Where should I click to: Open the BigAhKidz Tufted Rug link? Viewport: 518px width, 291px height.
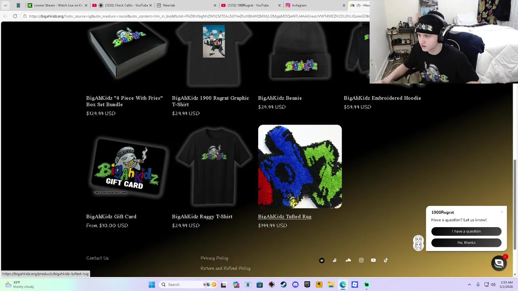pos(284,217)
